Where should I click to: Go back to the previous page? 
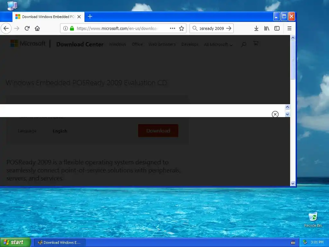click(x=6, y=28)
